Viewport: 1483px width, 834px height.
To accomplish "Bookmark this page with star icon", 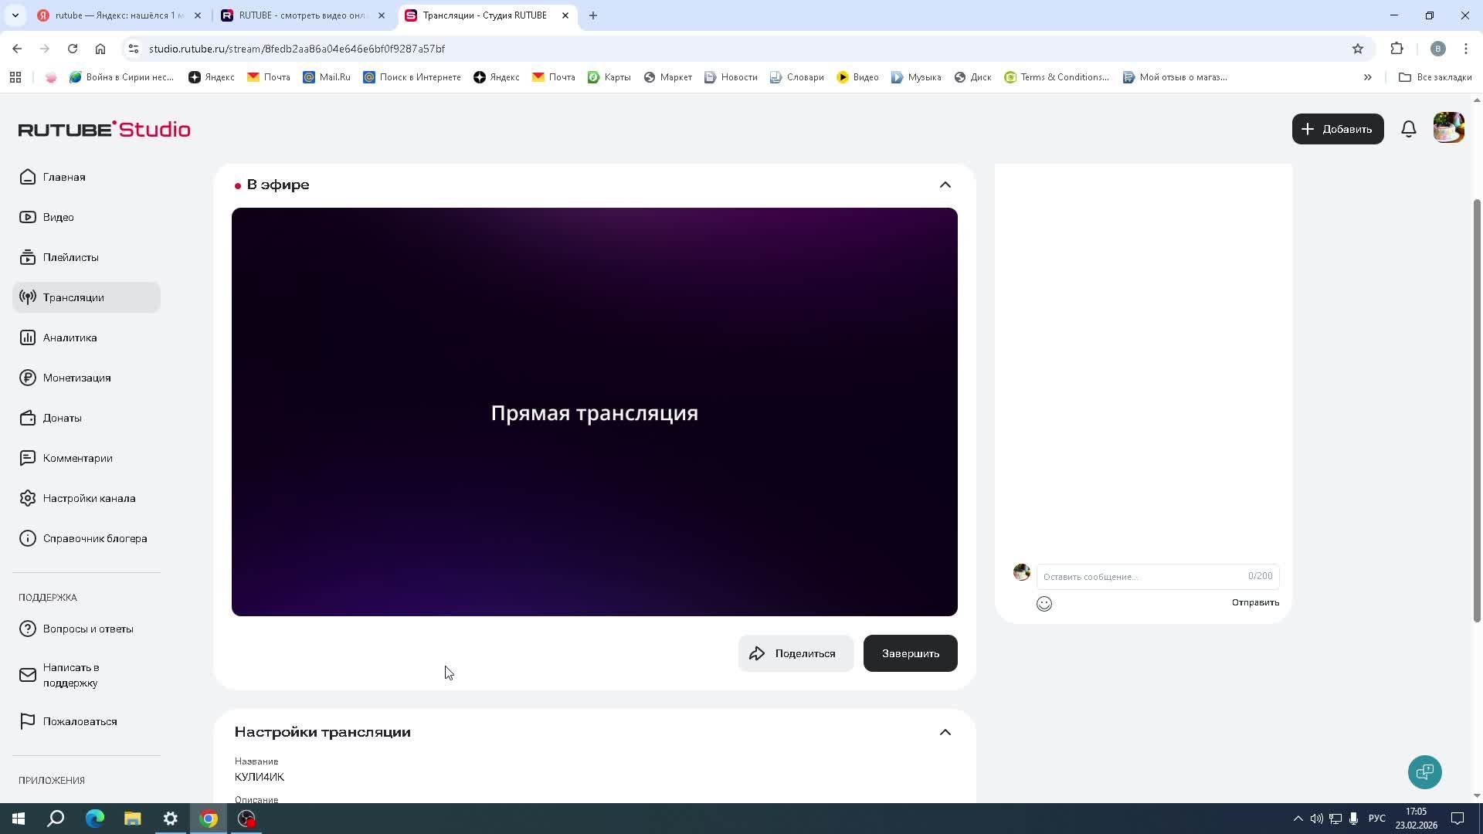I will pos(1357,49).
